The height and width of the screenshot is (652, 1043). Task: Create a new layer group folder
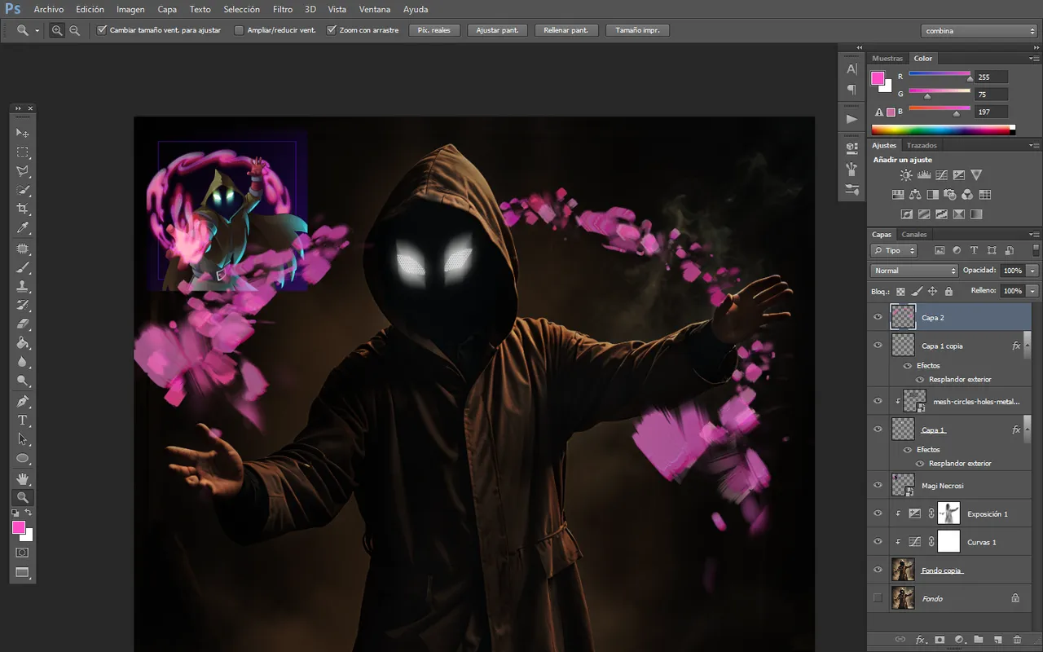(x=979, y=640)
